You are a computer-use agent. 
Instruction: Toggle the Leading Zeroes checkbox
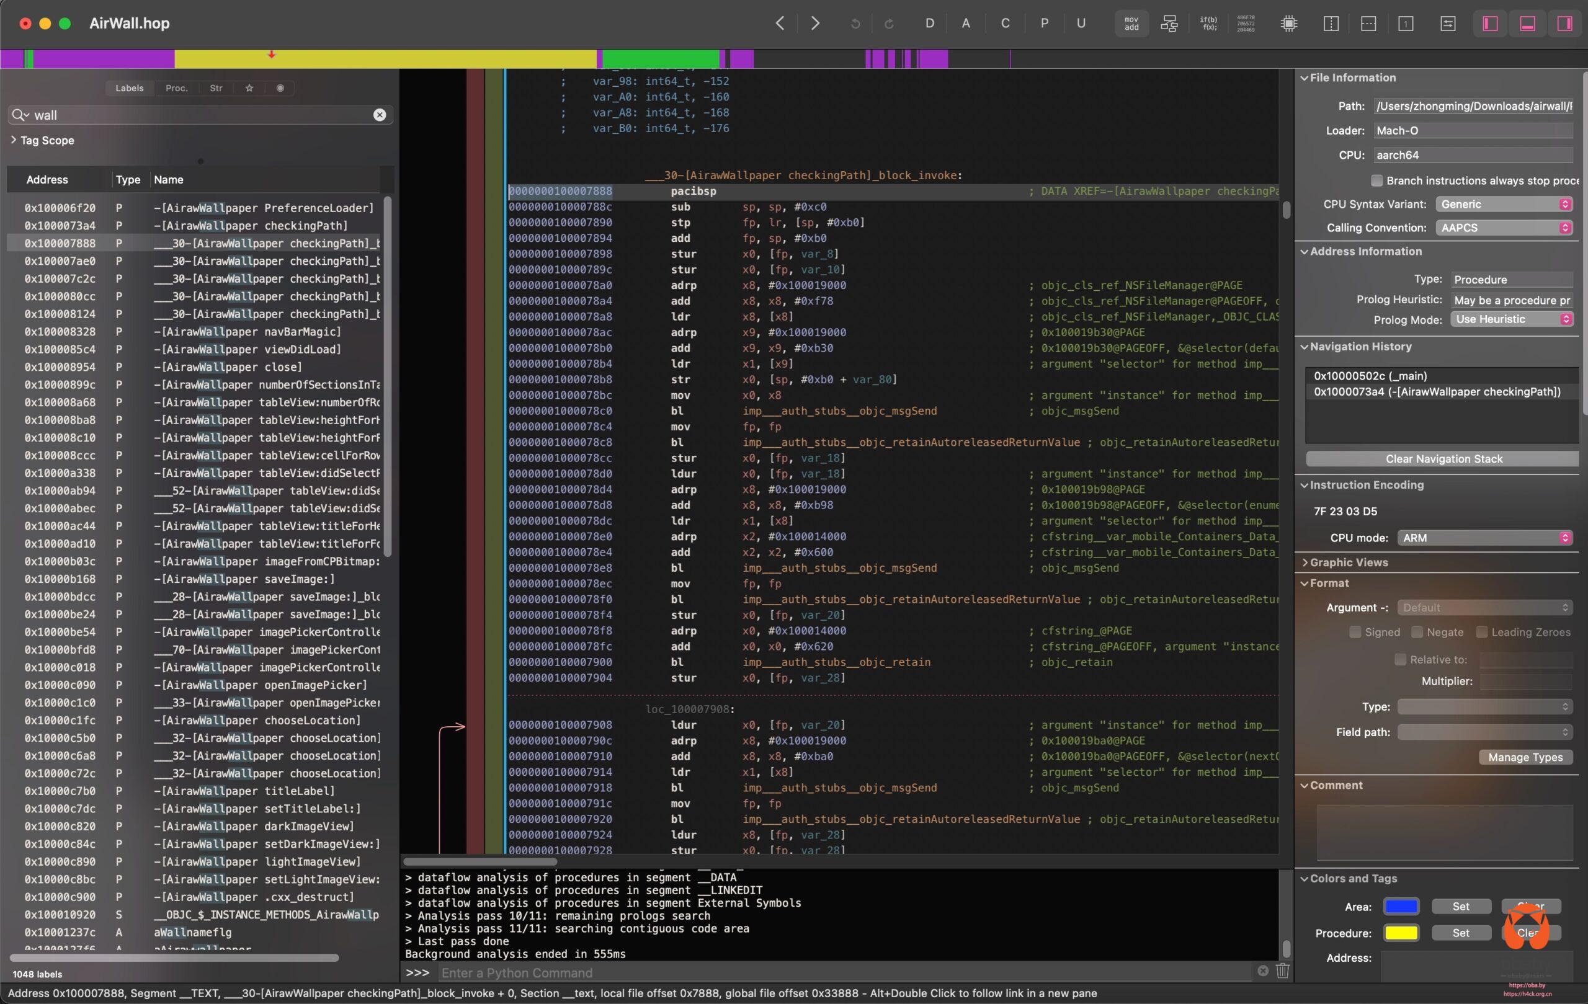(1482, 632)
